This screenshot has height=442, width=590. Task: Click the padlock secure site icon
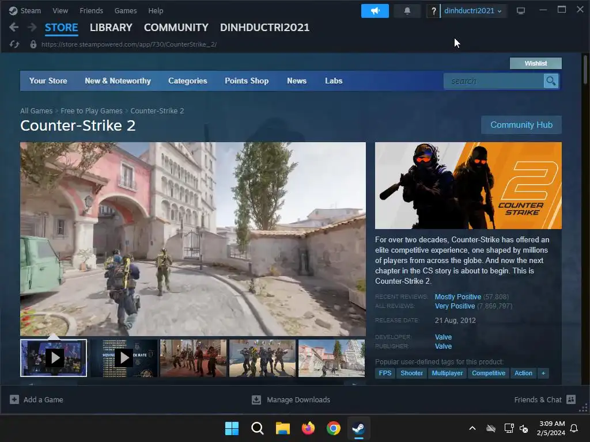coord(33,44)
